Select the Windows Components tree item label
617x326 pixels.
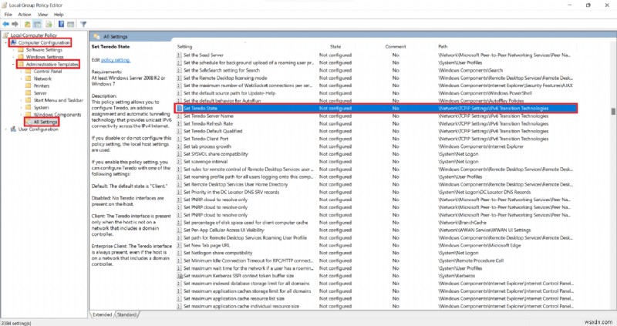pyautogui.click(x=57, y=115)
